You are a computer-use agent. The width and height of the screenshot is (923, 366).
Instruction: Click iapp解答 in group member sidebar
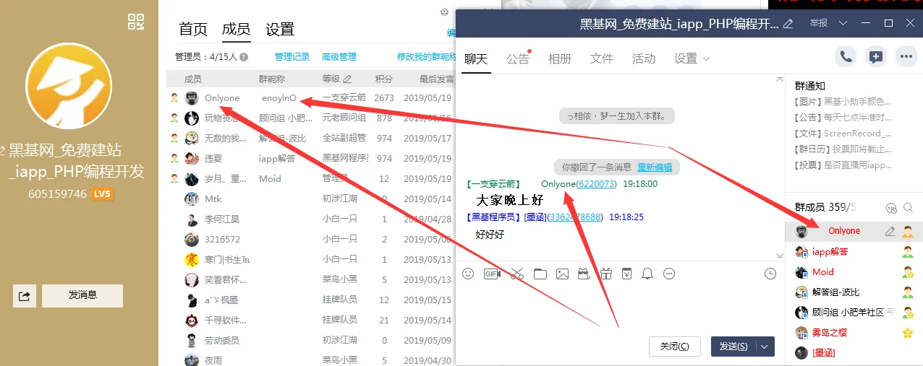pos(830,252)
